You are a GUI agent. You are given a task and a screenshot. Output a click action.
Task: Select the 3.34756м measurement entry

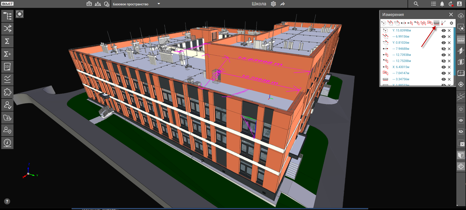coord(402,79)
